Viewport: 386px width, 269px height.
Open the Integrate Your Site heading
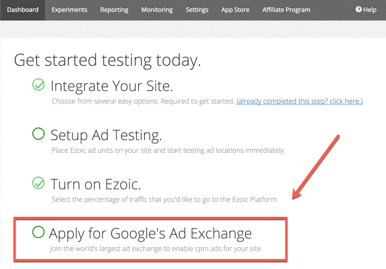(112, 86)
